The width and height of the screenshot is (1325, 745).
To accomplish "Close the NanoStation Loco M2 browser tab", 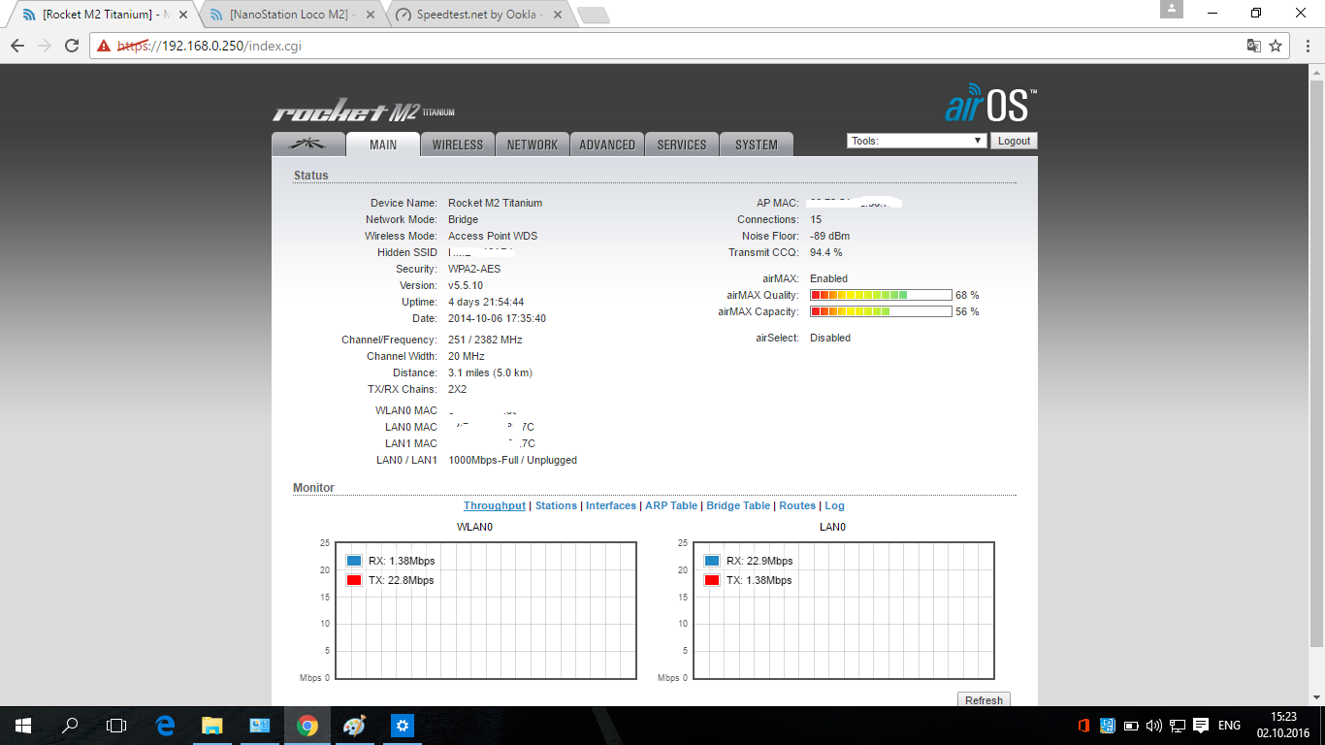I will click(x=372, y=15).
